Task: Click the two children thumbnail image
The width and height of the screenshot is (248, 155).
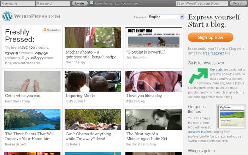Action: click(93, 81)
